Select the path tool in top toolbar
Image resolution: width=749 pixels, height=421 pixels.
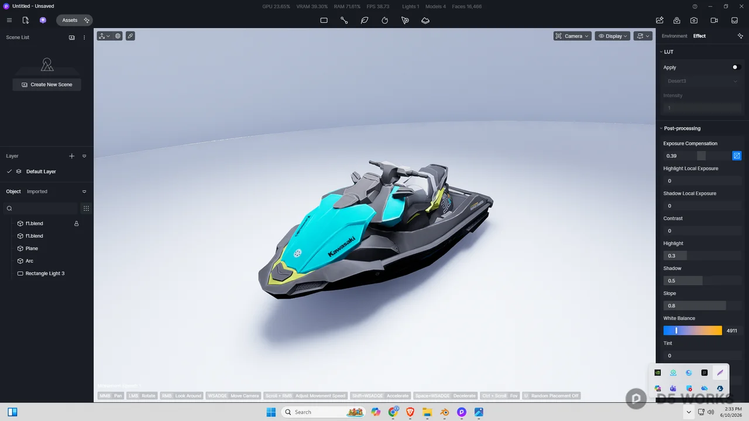click(x=344, y=20)
